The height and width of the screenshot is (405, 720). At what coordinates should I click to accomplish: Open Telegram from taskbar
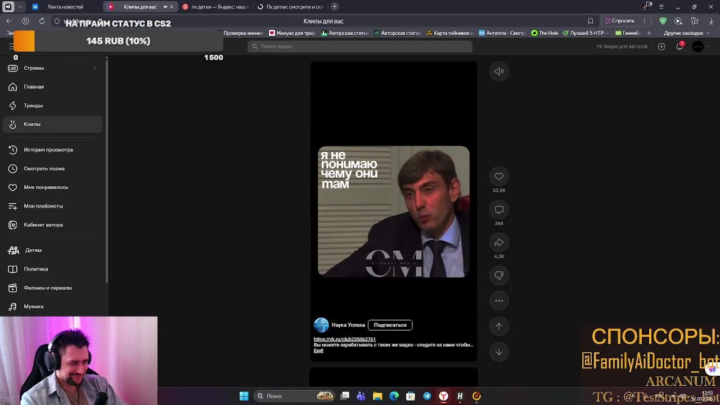[x=427, y=396]
